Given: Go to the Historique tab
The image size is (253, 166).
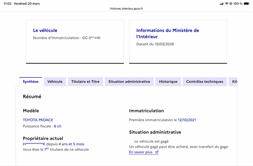Looking at the screenshot, I should (x=168, y=82).
